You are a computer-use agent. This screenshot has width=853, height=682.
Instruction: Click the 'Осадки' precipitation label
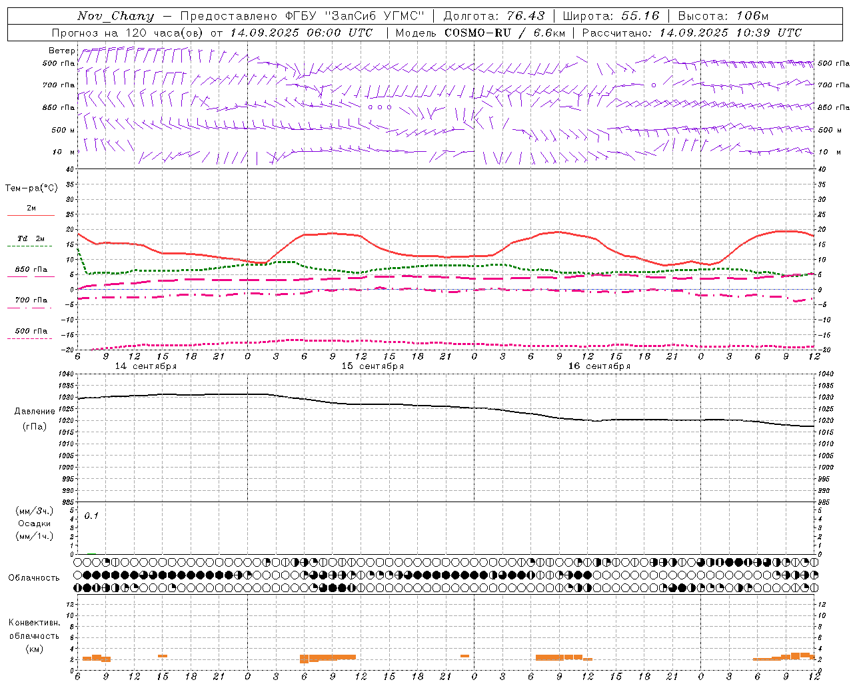tap(35, 523)
